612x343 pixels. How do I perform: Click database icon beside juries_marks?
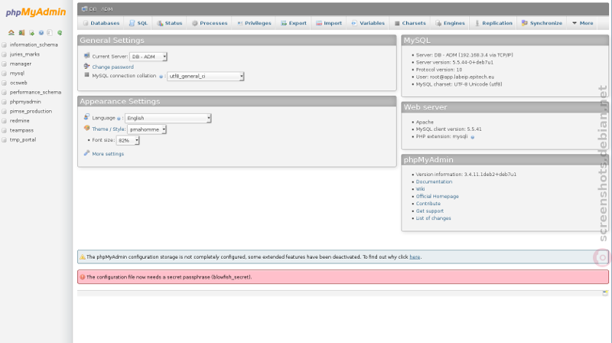5,54
